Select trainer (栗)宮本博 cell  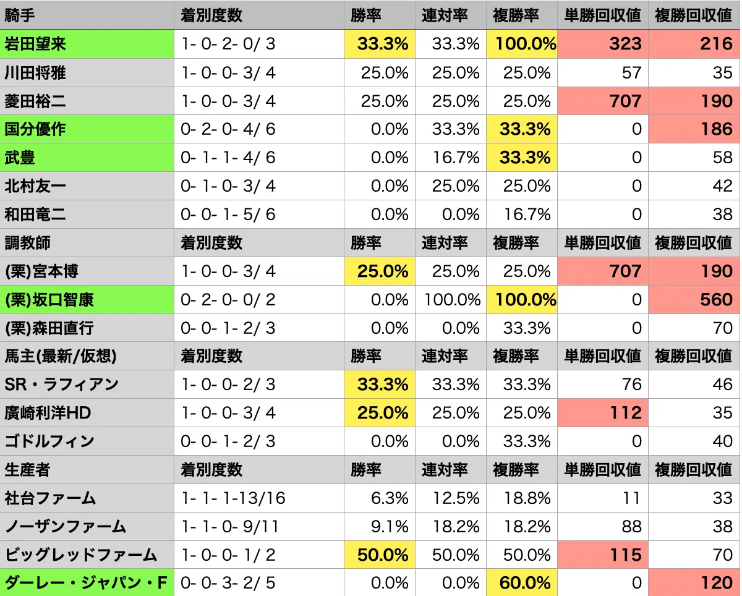tap(87, 271)
